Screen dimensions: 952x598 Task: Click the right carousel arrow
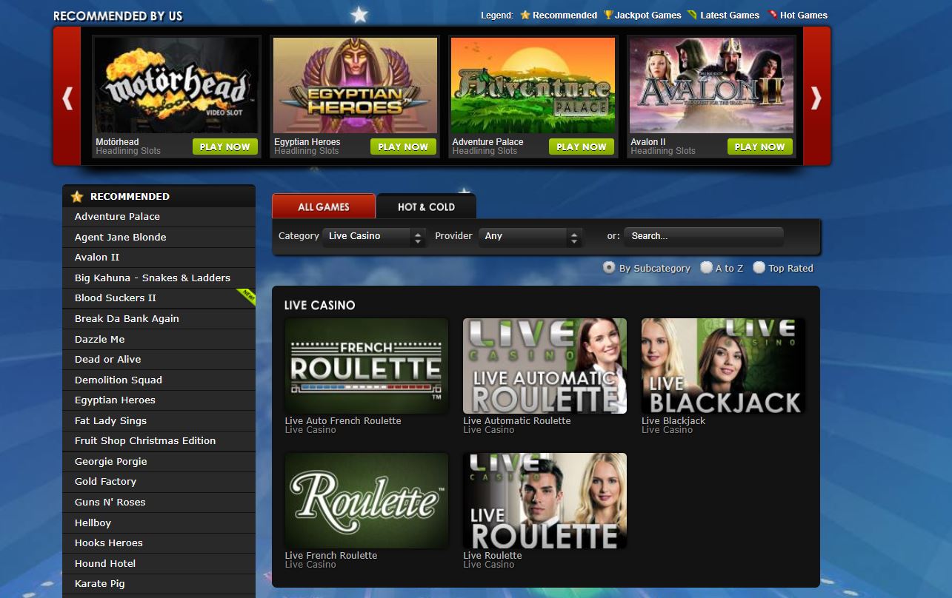click(816, 97)
